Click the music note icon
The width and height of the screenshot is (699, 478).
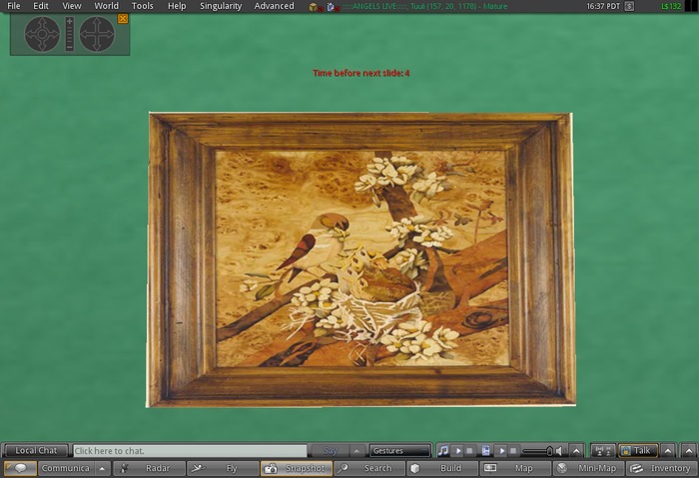442,451
